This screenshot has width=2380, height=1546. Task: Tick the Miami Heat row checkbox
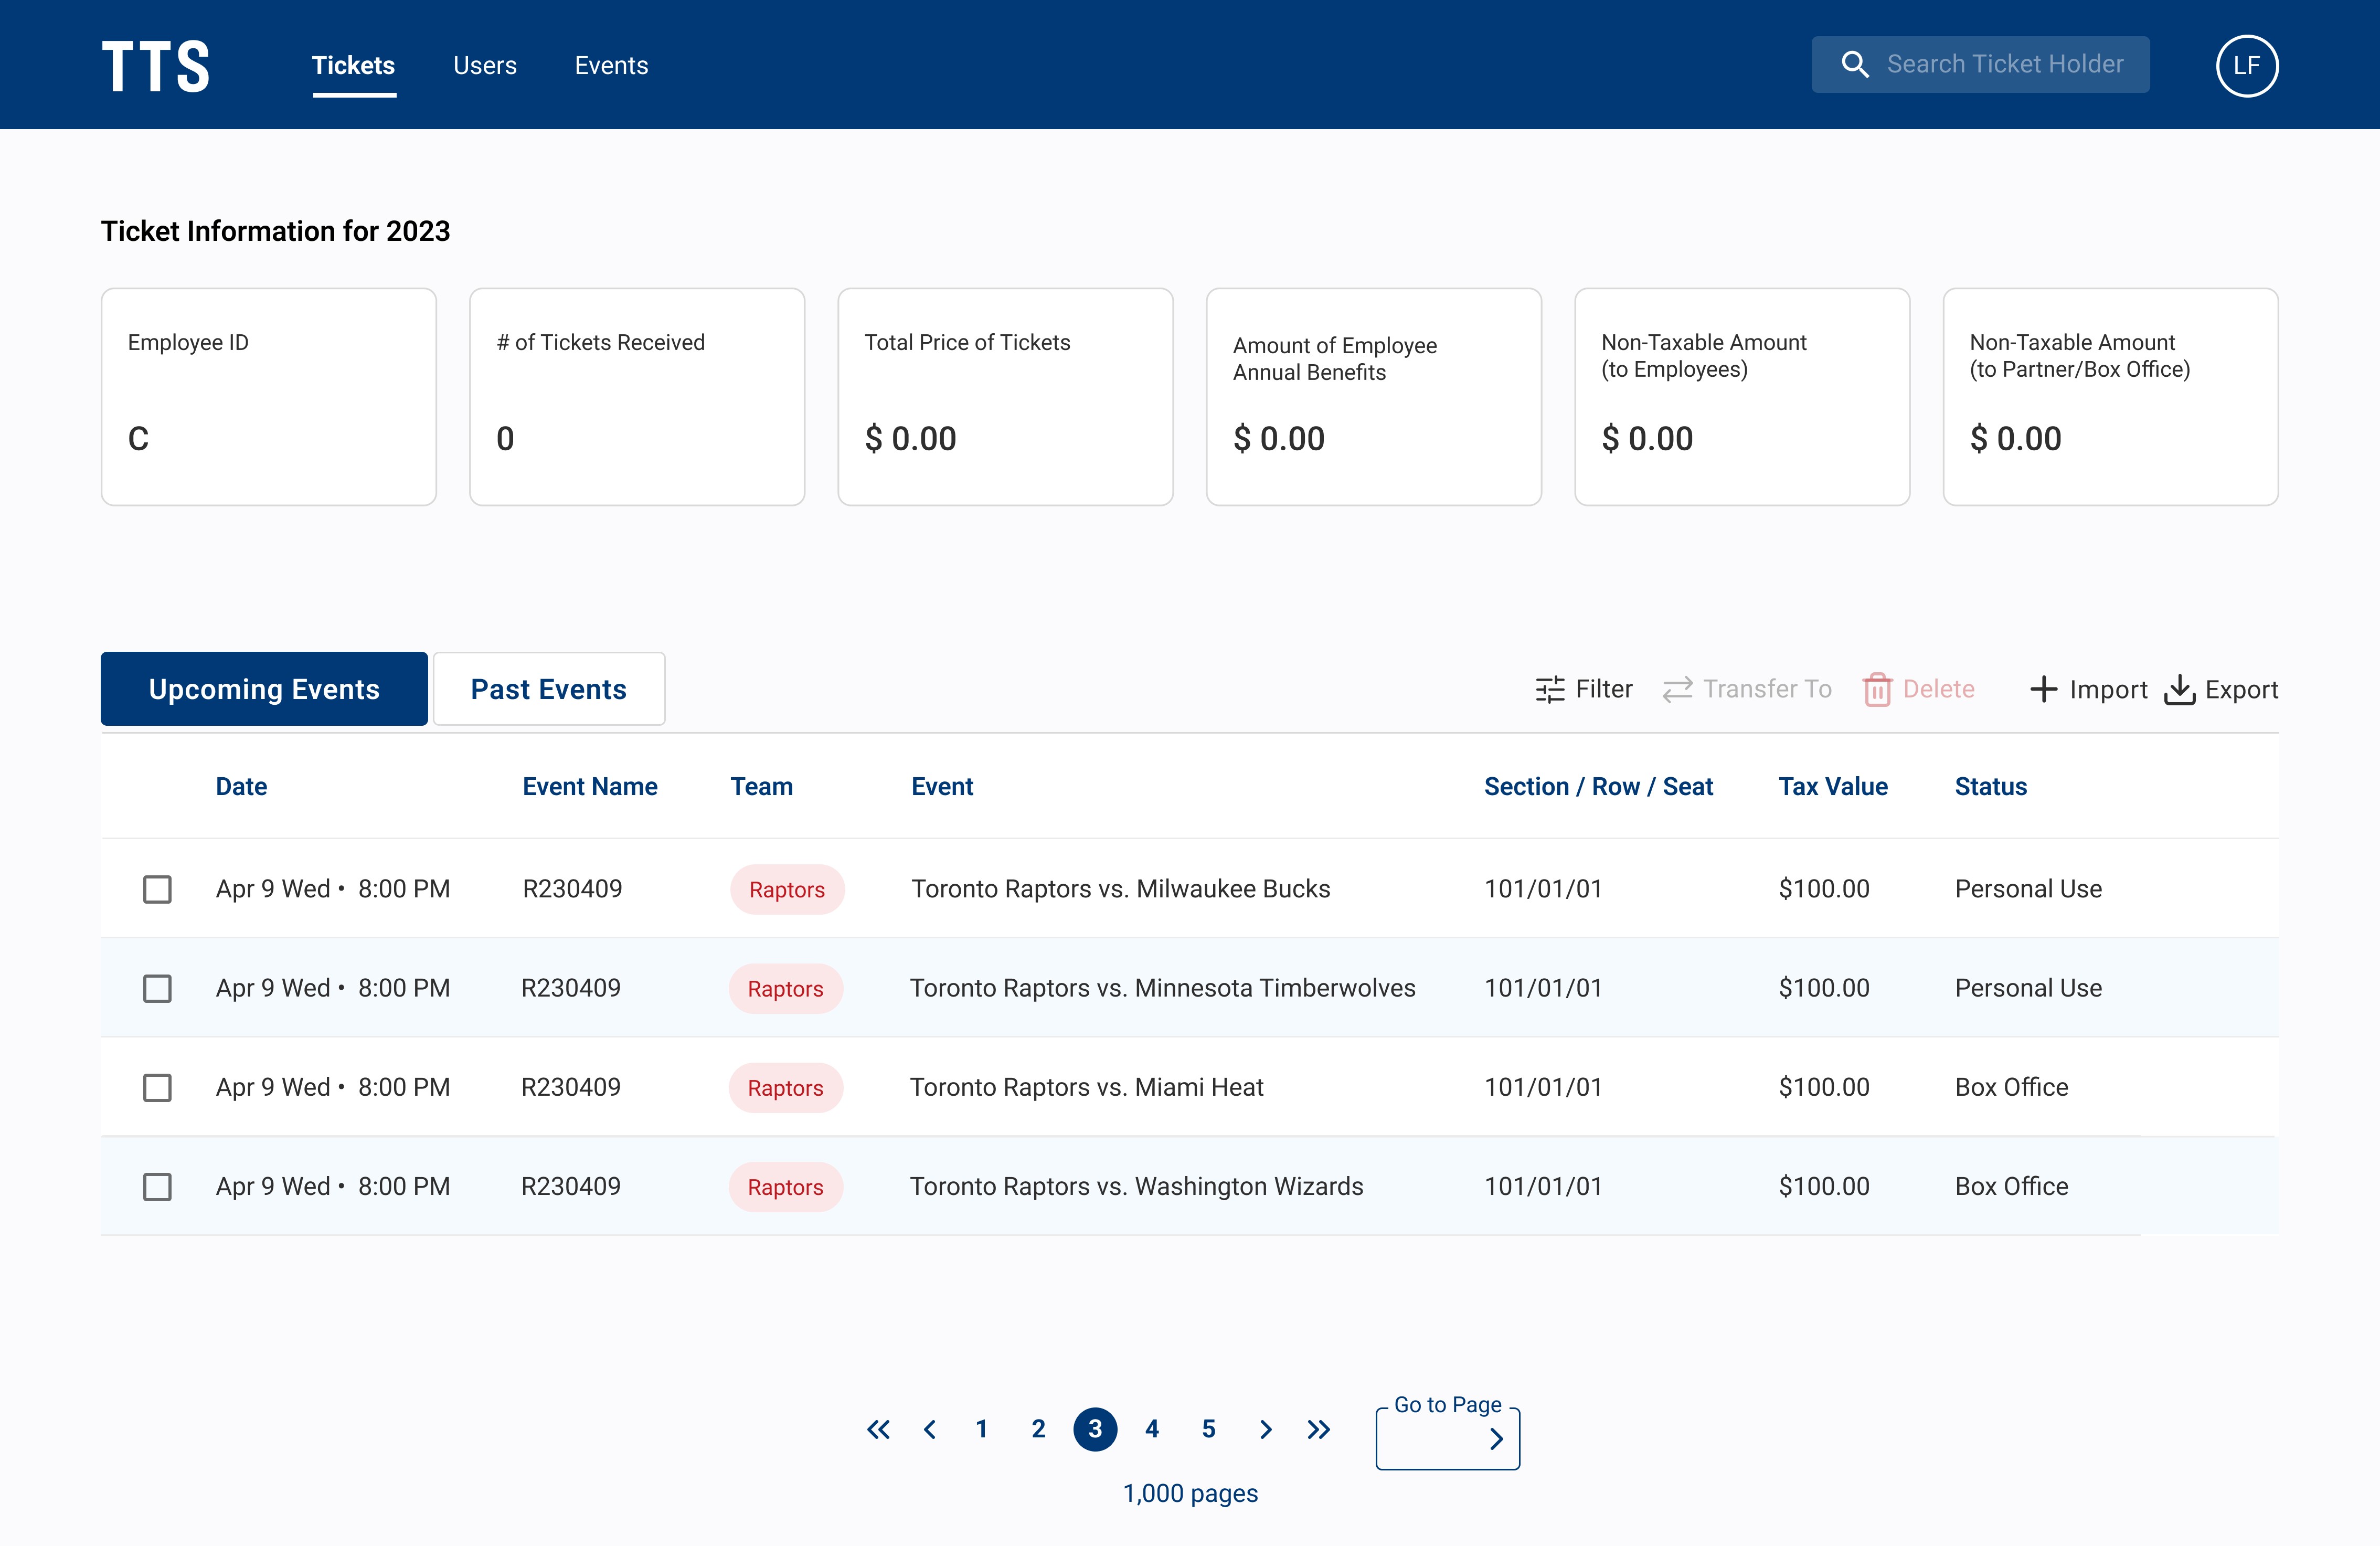[x=157, y=1087]
